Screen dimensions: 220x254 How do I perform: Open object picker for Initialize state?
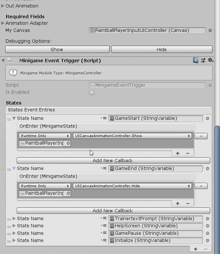click(207, 240)
